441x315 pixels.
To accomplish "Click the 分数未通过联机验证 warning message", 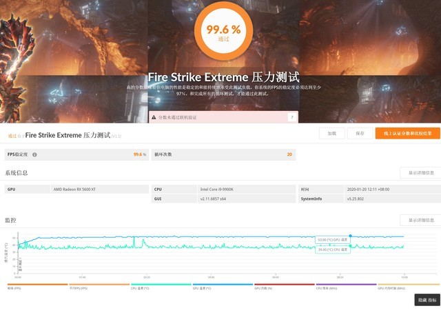I will (178, 117).
